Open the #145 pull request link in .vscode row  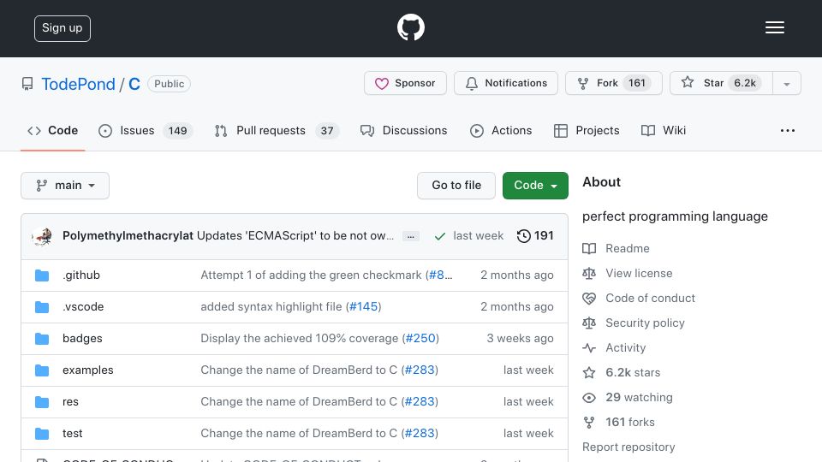(363, 306)
